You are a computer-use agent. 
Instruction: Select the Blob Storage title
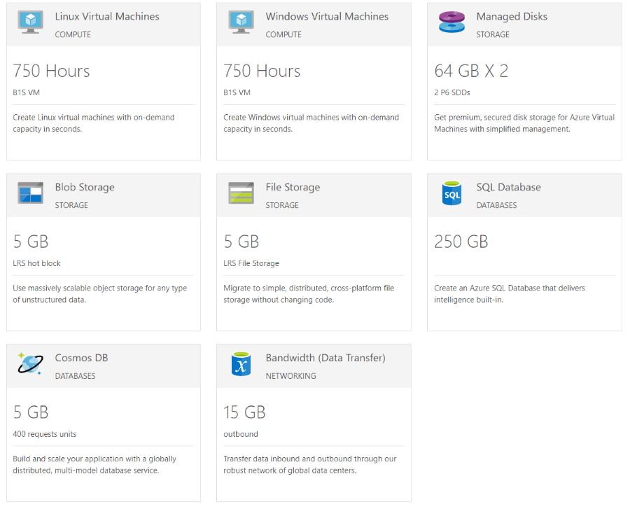point(85,187)
